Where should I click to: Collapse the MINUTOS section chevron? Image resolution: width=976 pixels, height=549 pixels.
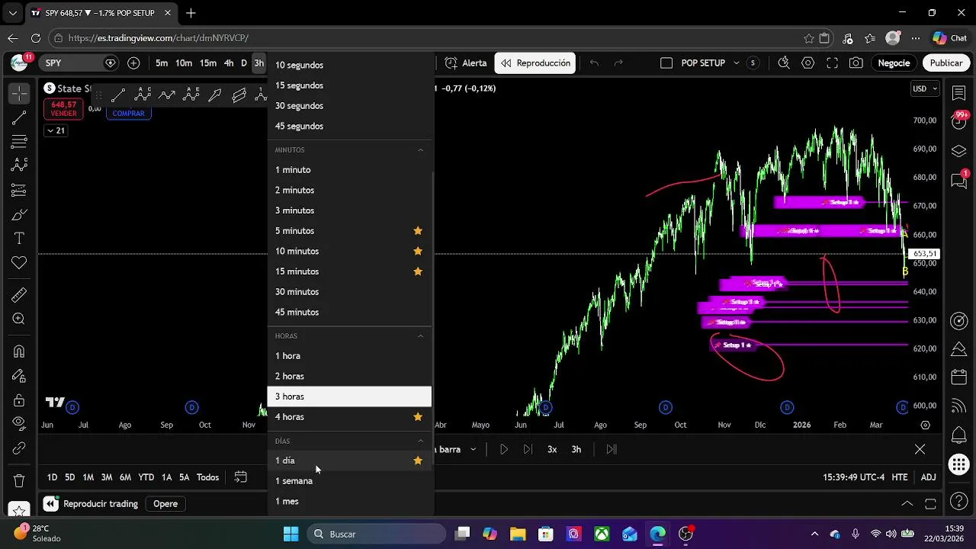pyautogui.click(x=420, y=150)
